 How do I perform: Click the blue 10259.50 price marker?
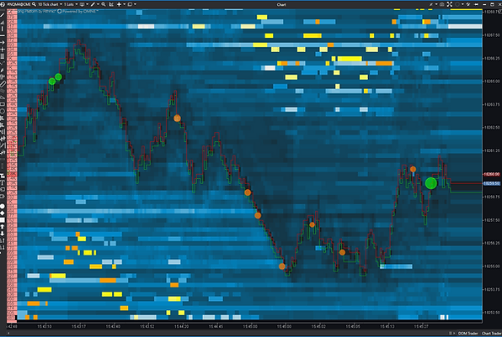[x=491, y=183]
